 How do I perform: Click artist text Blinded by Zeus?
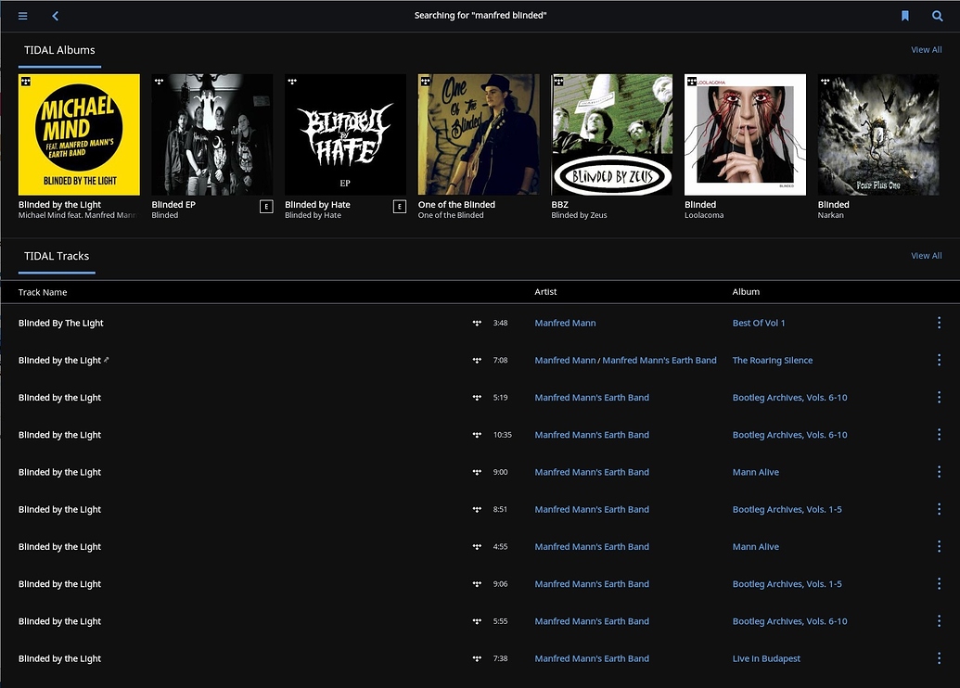(x=579, y=215)
